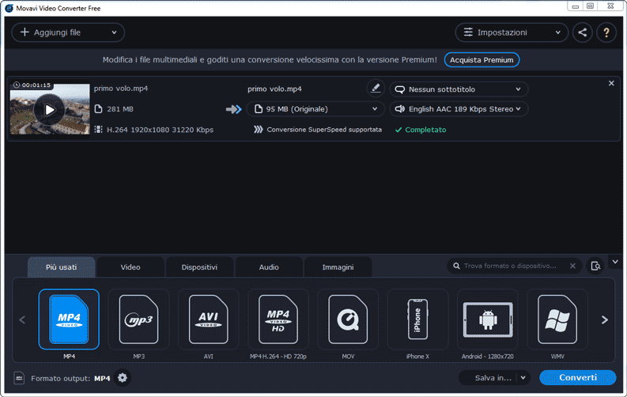Image resolution: width=627 pixels, height=397 pixels.
Task: Expand the 95 MB (Originale) size dropdown
Action: pos(315,109)
